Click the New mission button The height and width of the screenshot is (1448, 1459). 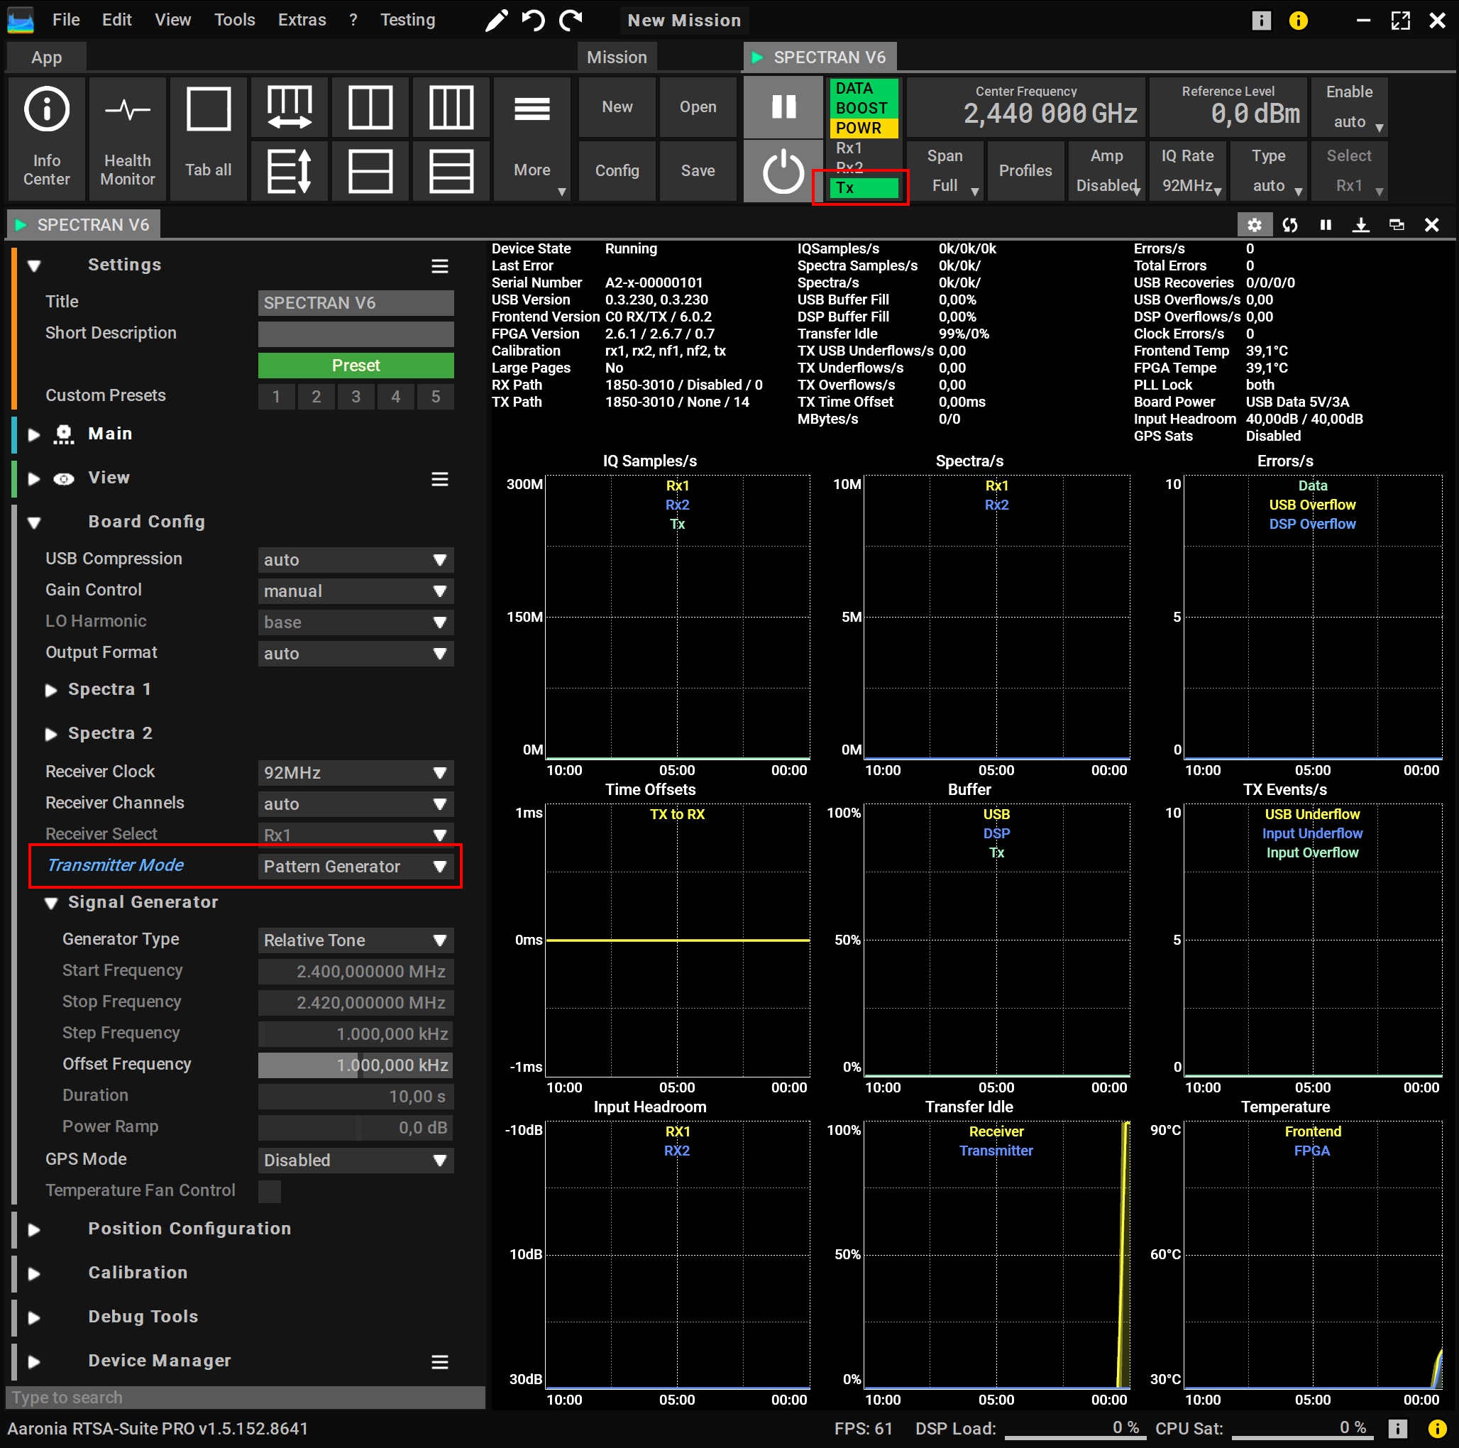[x=617, y=107]
